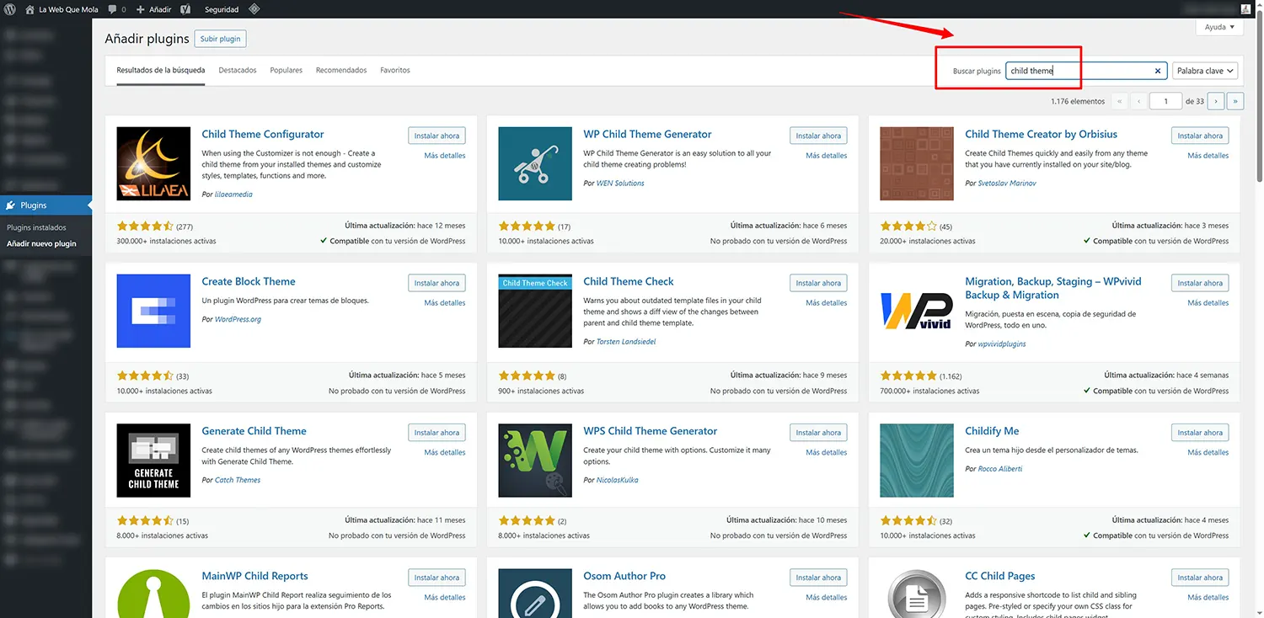The height and width of the screenshot is (618, 1264).
Task: Click the WordPress logo in admin bar
Action: point(11,9)
